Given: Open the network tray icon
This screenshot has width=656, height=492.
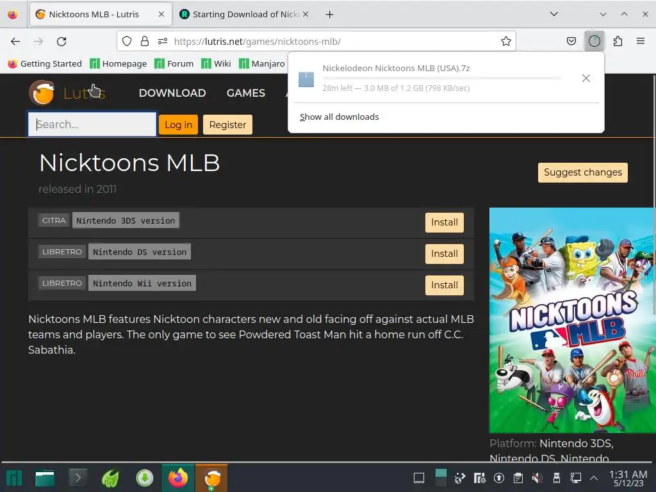Looking at the screenshot, I should coord(576,478).
